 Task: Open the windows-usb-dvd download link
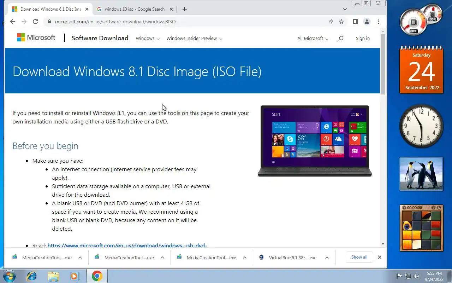click(127, 245)
